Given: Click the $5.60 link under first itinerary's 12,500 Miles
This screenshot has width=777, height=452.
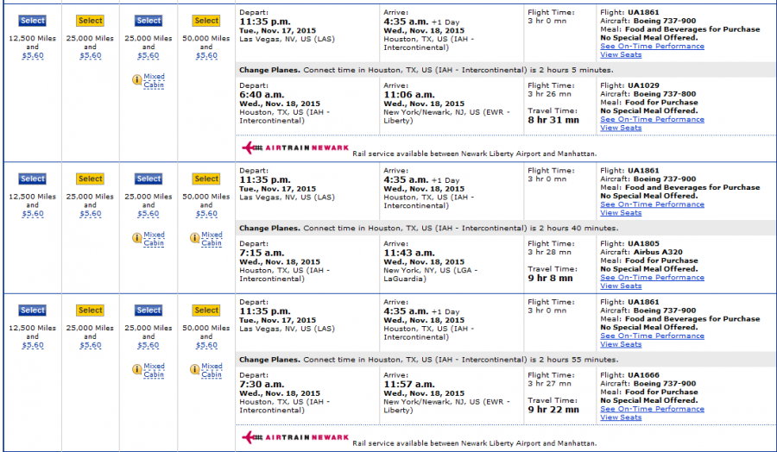Looking at the screenshot, I should pos(32,55).
